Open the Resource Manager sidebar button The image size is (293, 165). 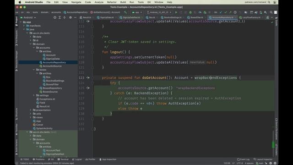tap(16, 61)
